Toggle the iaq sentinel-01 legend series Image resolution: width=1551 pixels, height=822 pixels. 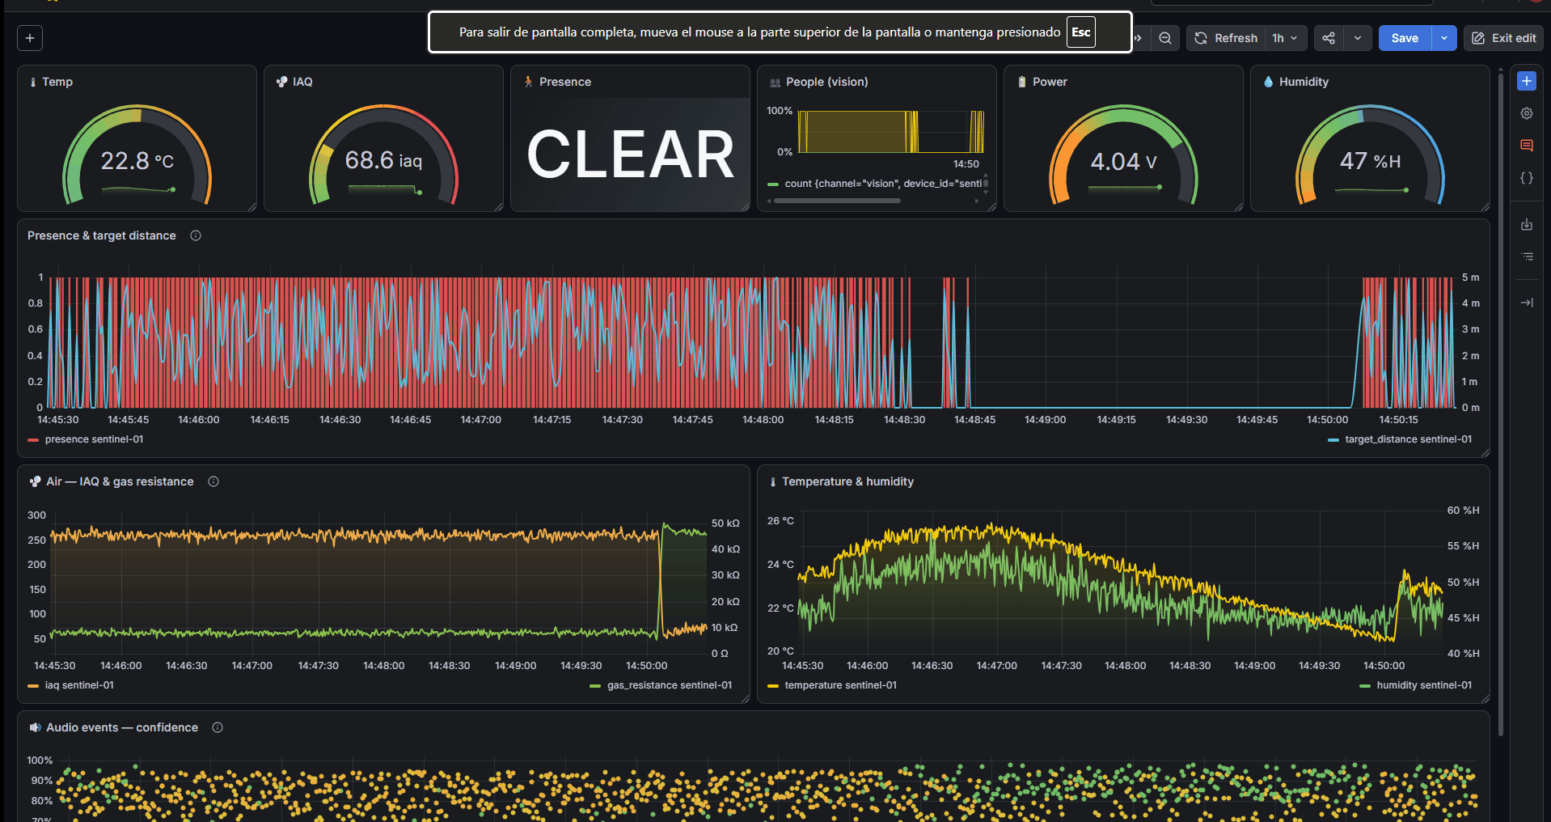tap(79, 685)
